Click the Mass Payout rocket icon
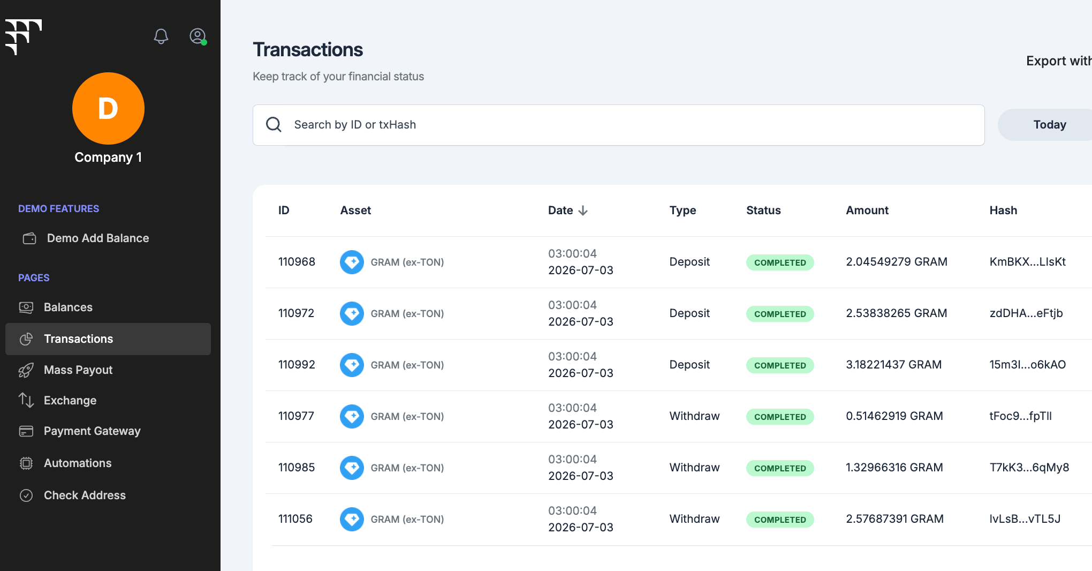The width and height of the screenshot is (1092, 571). click(26, 370)
